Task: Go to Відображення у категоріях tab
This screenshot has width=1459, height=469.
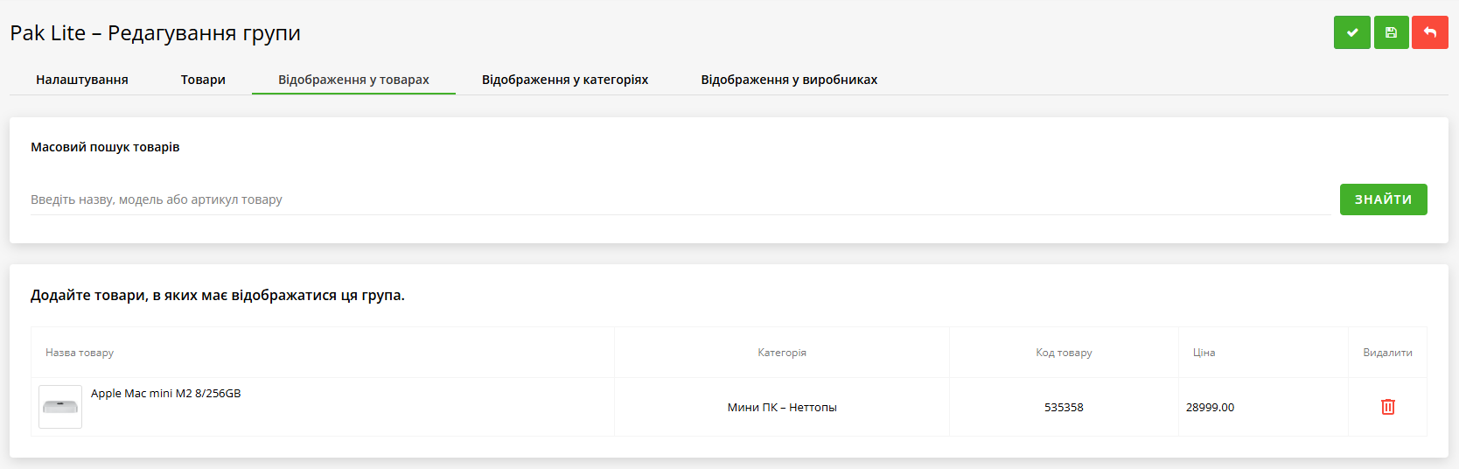Action: (565, 80)
